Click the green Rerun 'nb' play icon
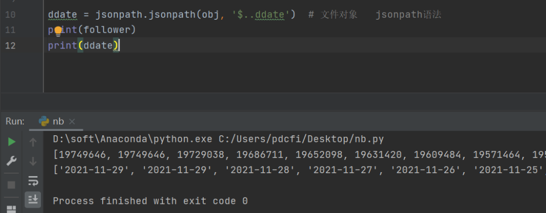This screenshot has height=213, width=546. (12, 141)
